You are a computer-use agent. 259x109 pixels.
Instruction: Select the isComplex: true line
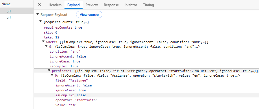64,66
